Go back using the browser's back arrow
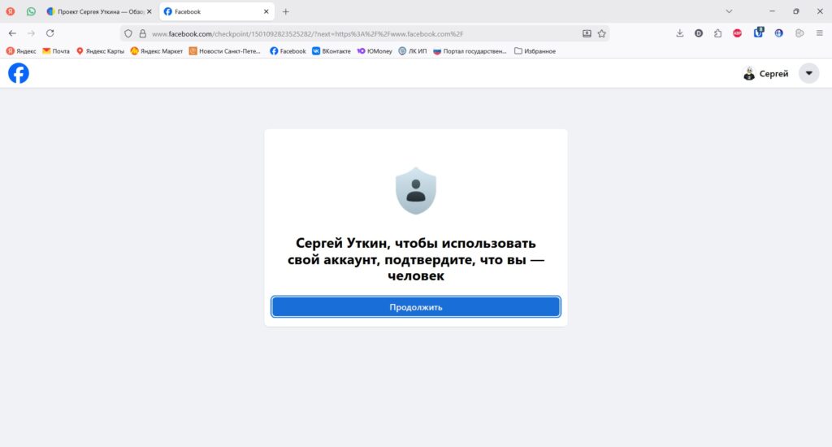 tap(12, 33)
